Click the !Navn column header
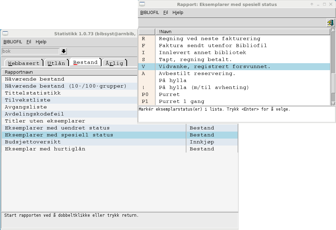 243,32
